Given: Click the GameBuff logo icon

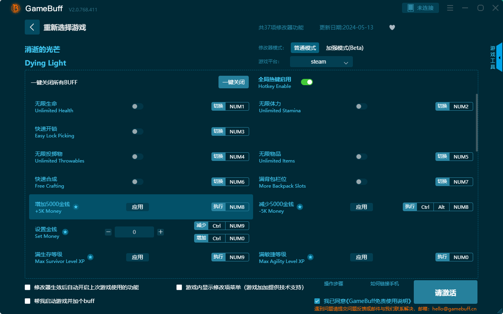Looking at the screenshot, I should pyautogui.click(x=16, y=8).
